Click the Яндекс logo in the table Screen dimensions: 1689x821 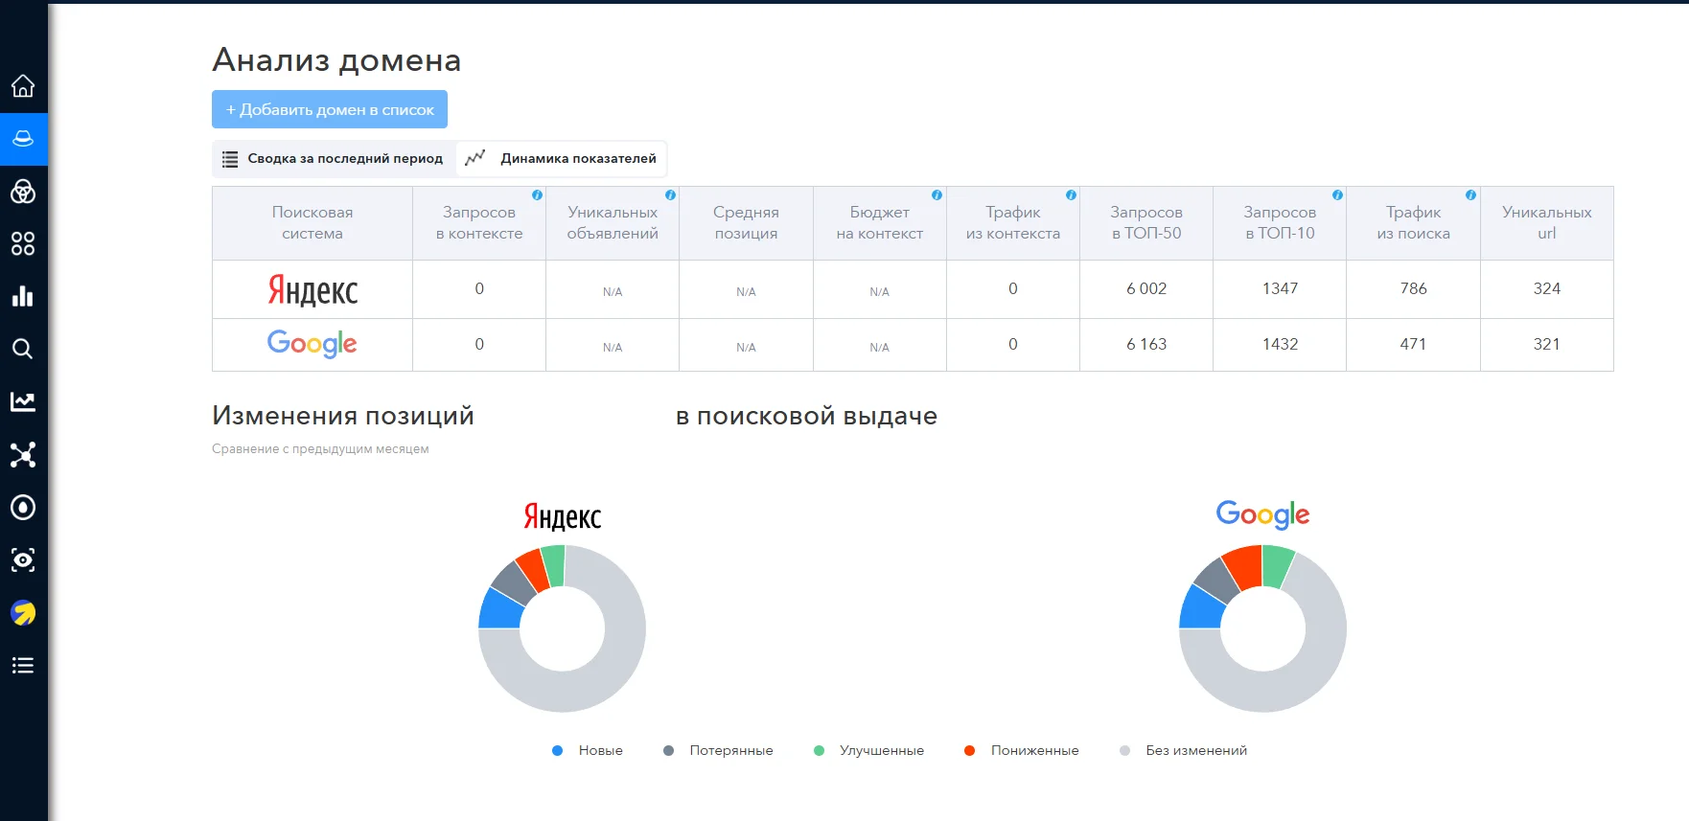point(312,289)
